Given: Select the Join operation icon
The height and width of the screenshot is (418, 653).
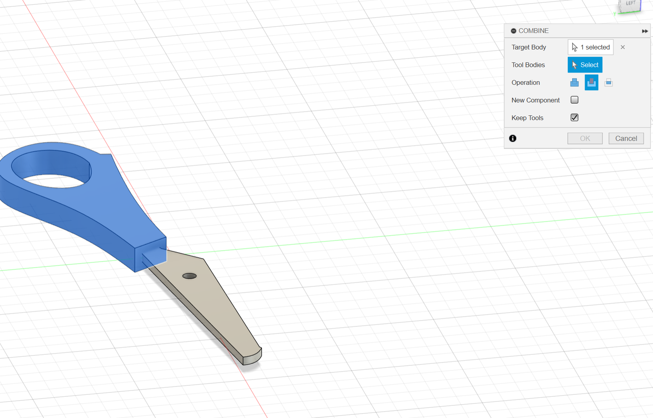Looking at the screenshot, I should [574, 82].
